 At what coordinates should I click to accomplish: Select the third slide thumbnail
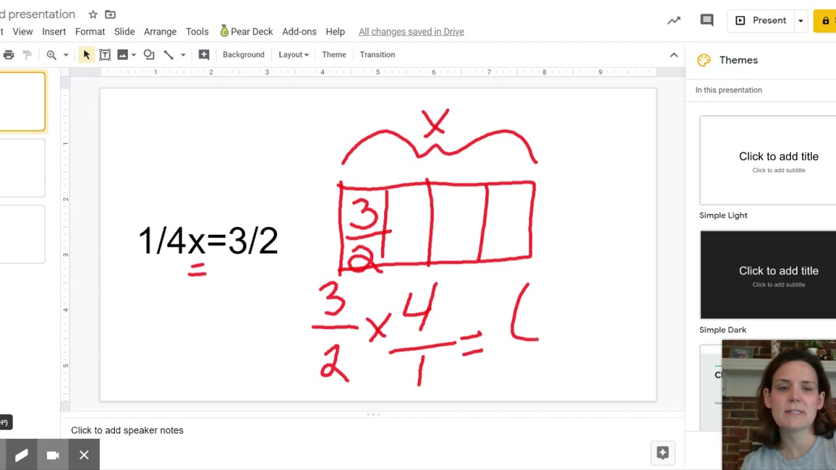[x=22, y=234]
